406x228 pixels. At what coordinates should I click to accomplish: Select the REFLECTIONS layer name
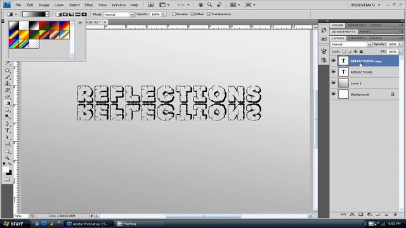(361, 72)
